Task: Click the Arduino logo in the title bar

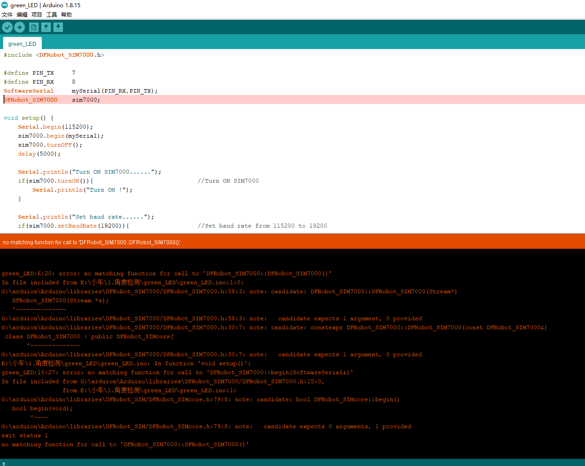Action: (x=4, y=5)
